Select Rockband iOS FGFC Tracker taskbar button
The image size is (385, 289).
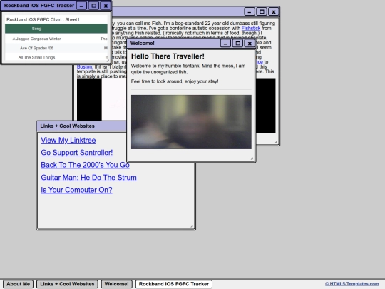coord(174,284)
